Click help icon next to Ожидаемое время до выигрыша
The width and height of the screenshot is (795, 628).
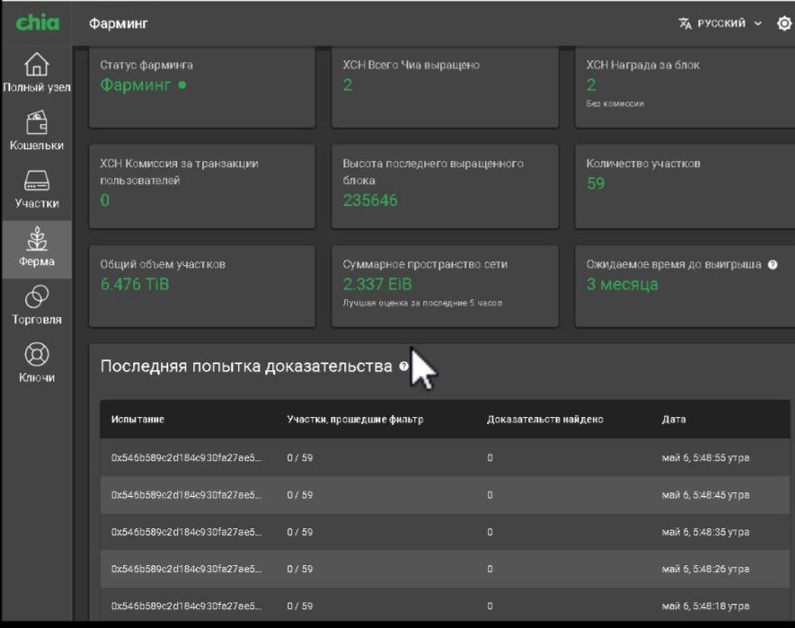click(x=773, y=264)
